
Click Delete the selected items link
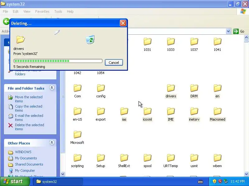click(x=30, y=127)
